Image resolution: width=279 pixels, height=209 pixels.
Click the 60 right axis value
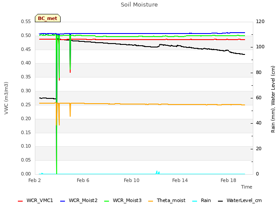259,98
